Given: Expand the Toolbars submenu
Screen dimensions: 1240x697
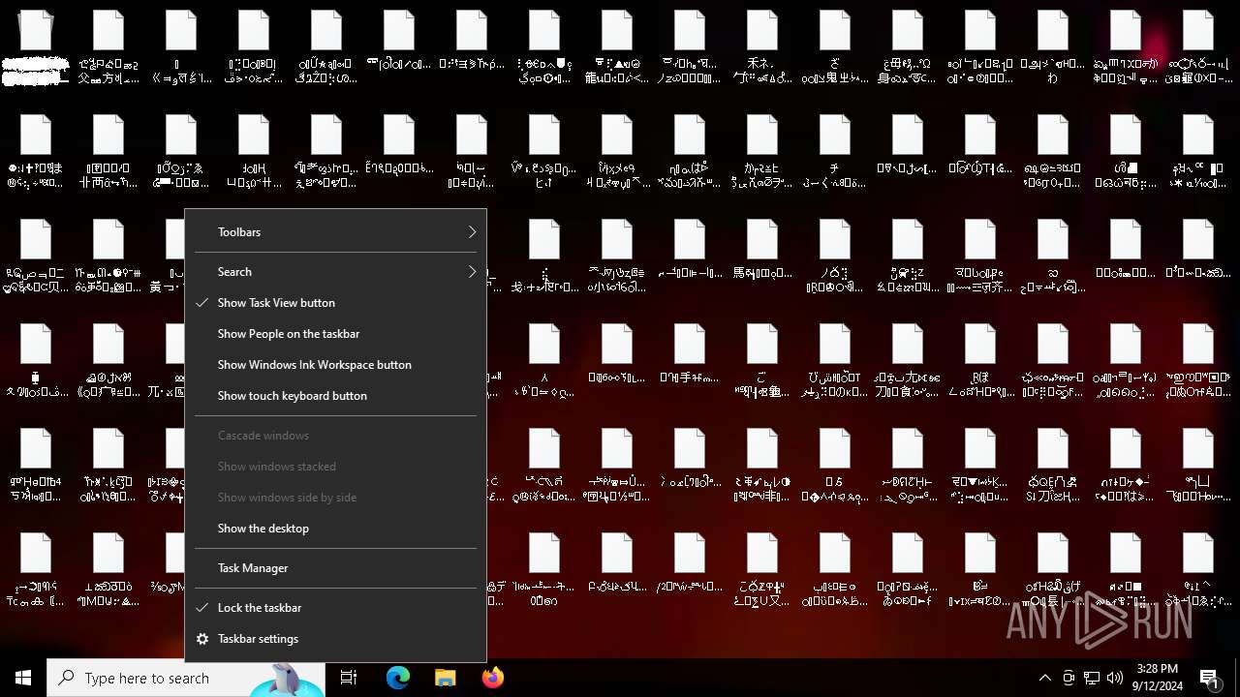Looking at the screenshot, I should pyautogui.click(x=335, y=232).
